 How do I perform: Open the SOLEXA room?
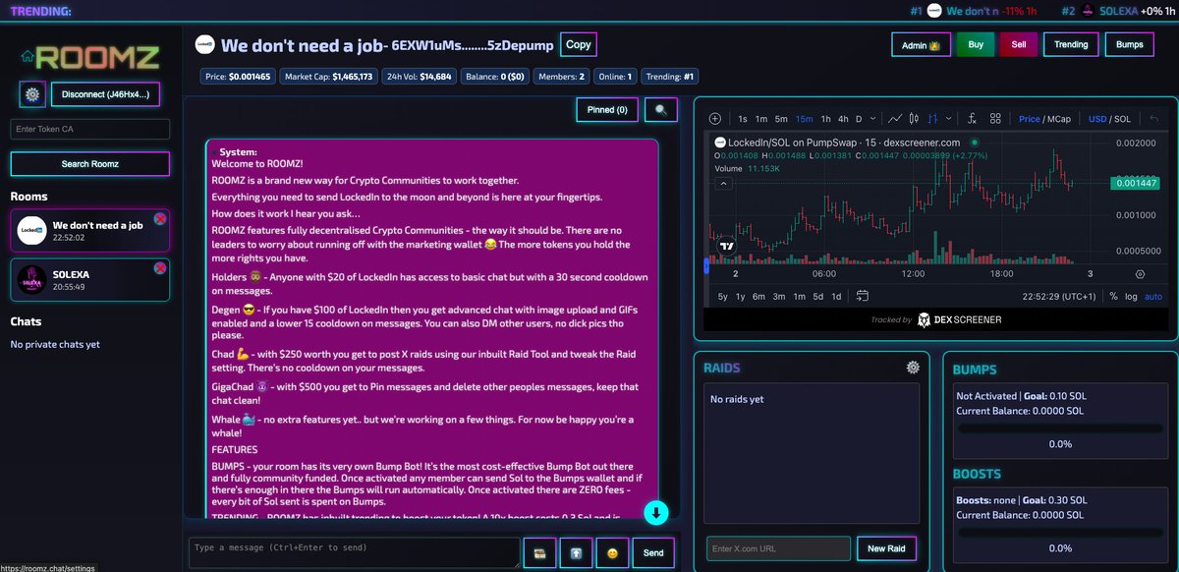pos(89,280)
